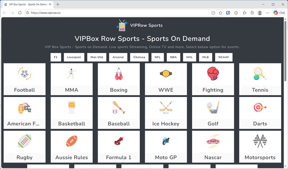The height and width of the screenshot is (169, 288).
Task: Click the VIPRow Sports logo badge
Action: 122,25
